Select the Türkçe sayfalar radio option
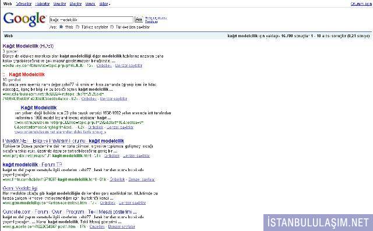373x231 pixels. [x=78, y=27]
